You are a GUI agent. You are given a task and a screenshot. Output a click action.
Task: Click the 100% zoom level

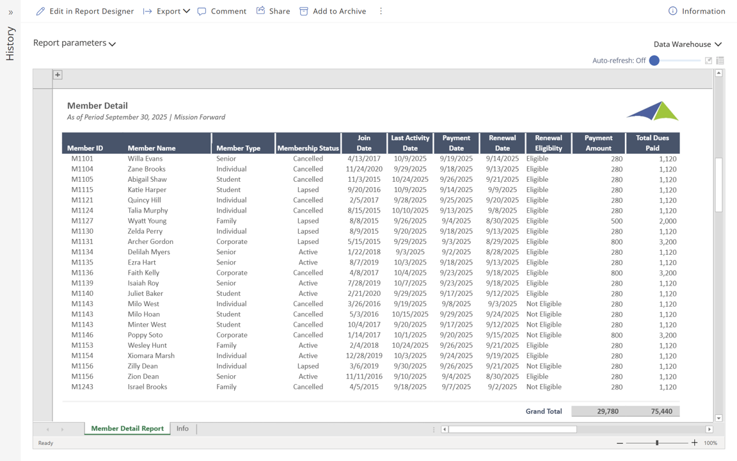pyautogui.click(x=711, y=443)
